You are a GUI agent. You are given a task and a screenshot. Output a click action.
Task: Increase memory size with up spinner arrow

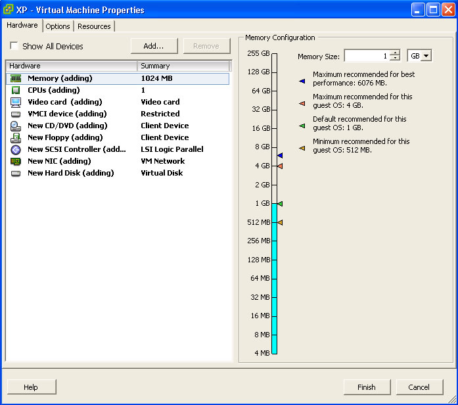click(395, 53)
